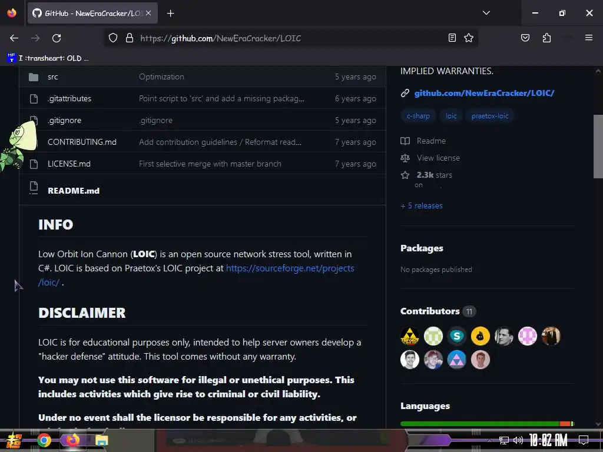Follow the sourceforge.net/projects/loic link
This screenshot has height=452, width=603.
[x=290, y=268]
